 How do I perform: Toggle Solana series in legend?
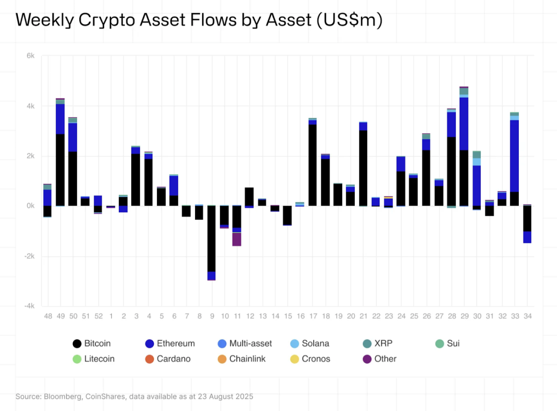pyautogui.click(x=294, y=343)
